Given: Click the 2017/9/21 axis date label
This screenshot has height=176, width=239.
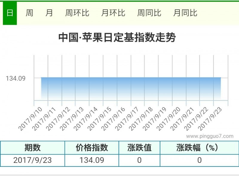Looking at the screenshot, I should click(182, 119).
